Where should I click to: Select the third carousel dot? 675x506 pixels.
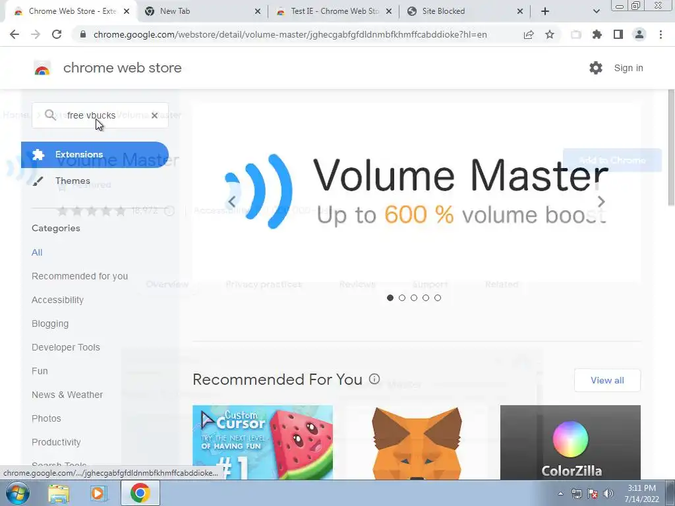point(414,298)
